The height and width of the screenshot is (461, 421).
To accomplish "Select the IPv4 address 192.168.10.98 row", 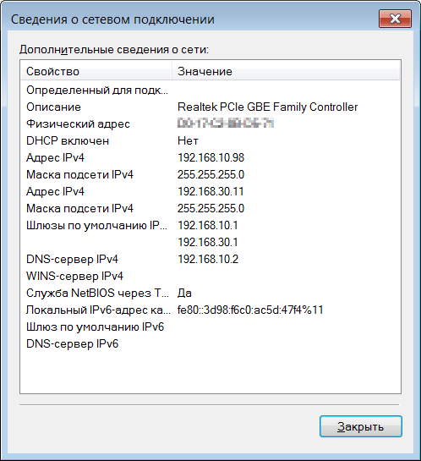I will click(210, 158).
